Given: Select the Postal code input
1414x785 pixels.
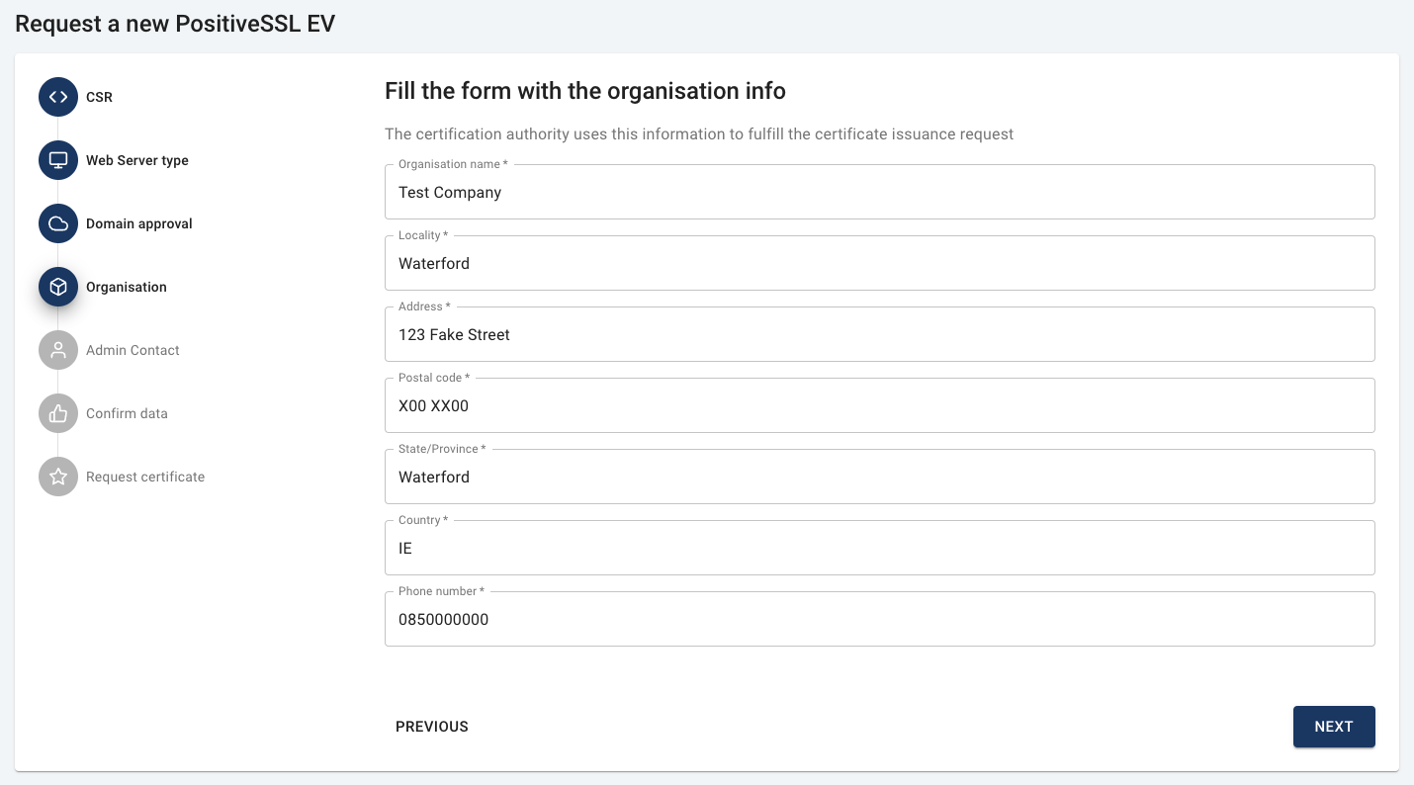Looking at the screenshot, I should coord(879,406).
